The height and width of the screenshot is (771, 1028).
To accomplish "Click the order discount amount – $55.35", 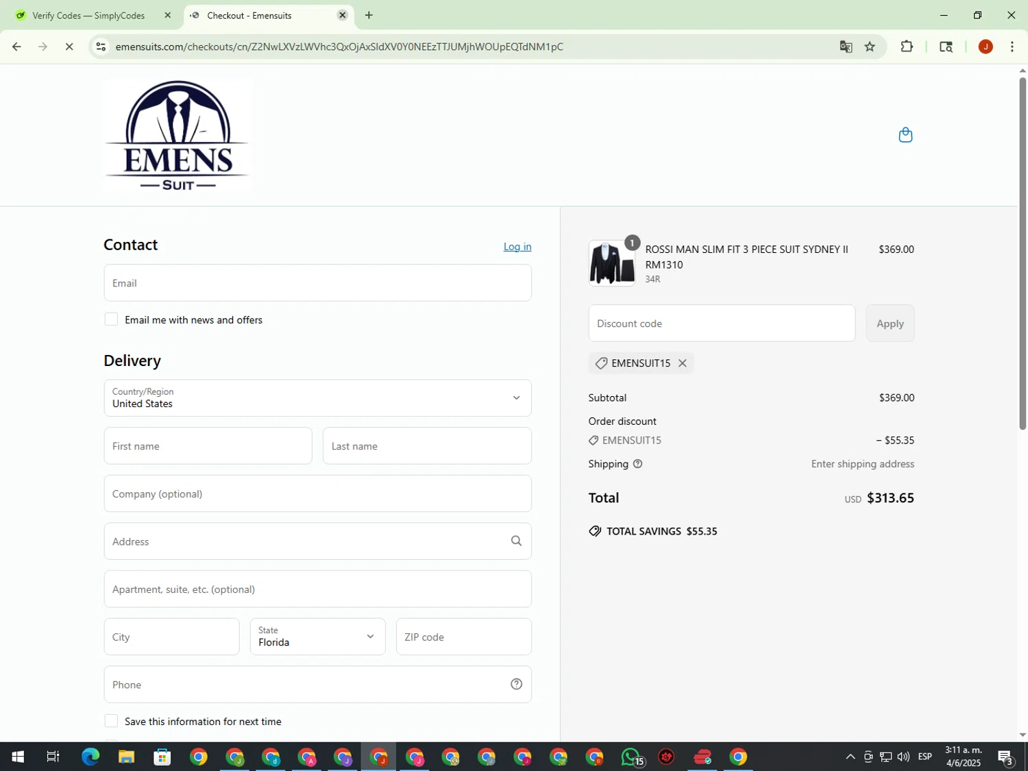I will [895, 440].
